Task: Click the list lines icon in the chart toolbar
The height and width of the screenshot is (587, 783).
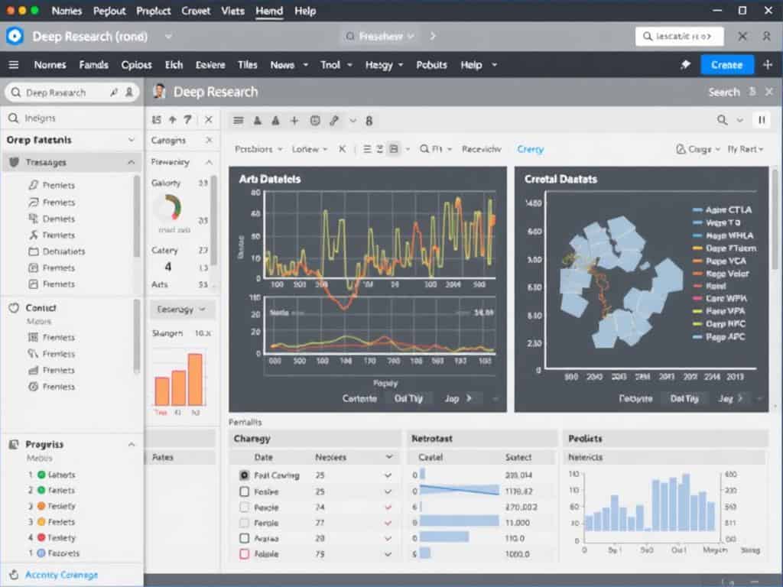Action: 239,120
